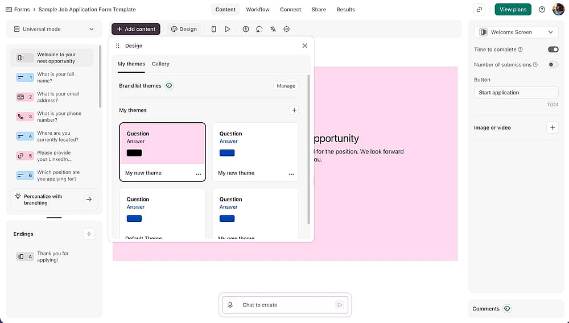Switch to the Workflow tab
The image size is (569, 323).
(258, 10)
